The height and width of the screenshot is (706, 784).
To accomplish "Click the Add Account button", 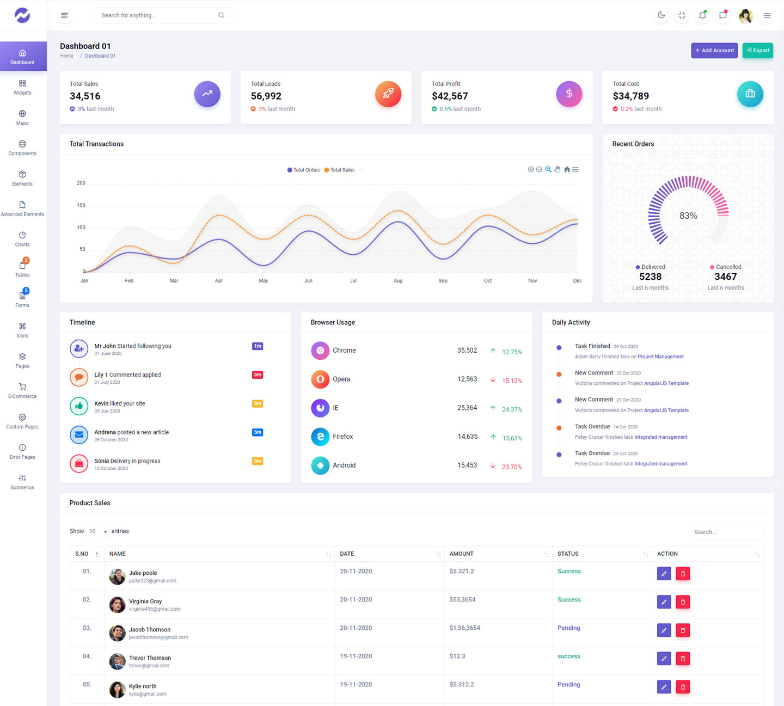I will (x=714, y=50).
